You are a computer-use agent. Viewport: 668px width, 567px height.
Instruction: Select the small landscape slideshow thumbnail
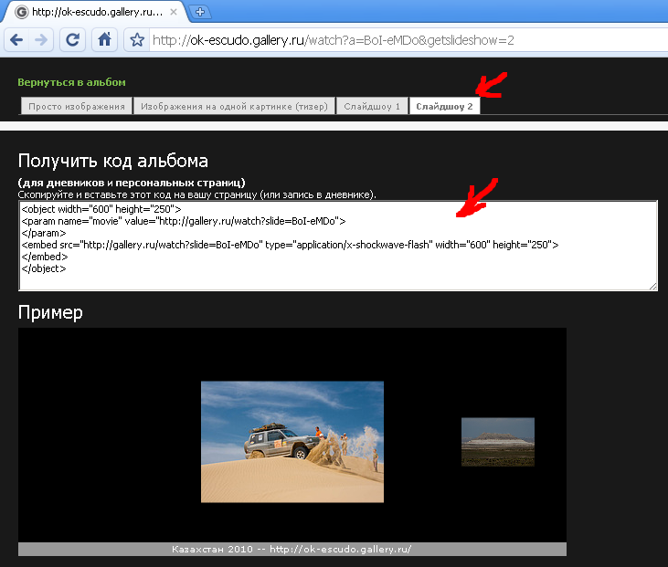click(497, 442)
